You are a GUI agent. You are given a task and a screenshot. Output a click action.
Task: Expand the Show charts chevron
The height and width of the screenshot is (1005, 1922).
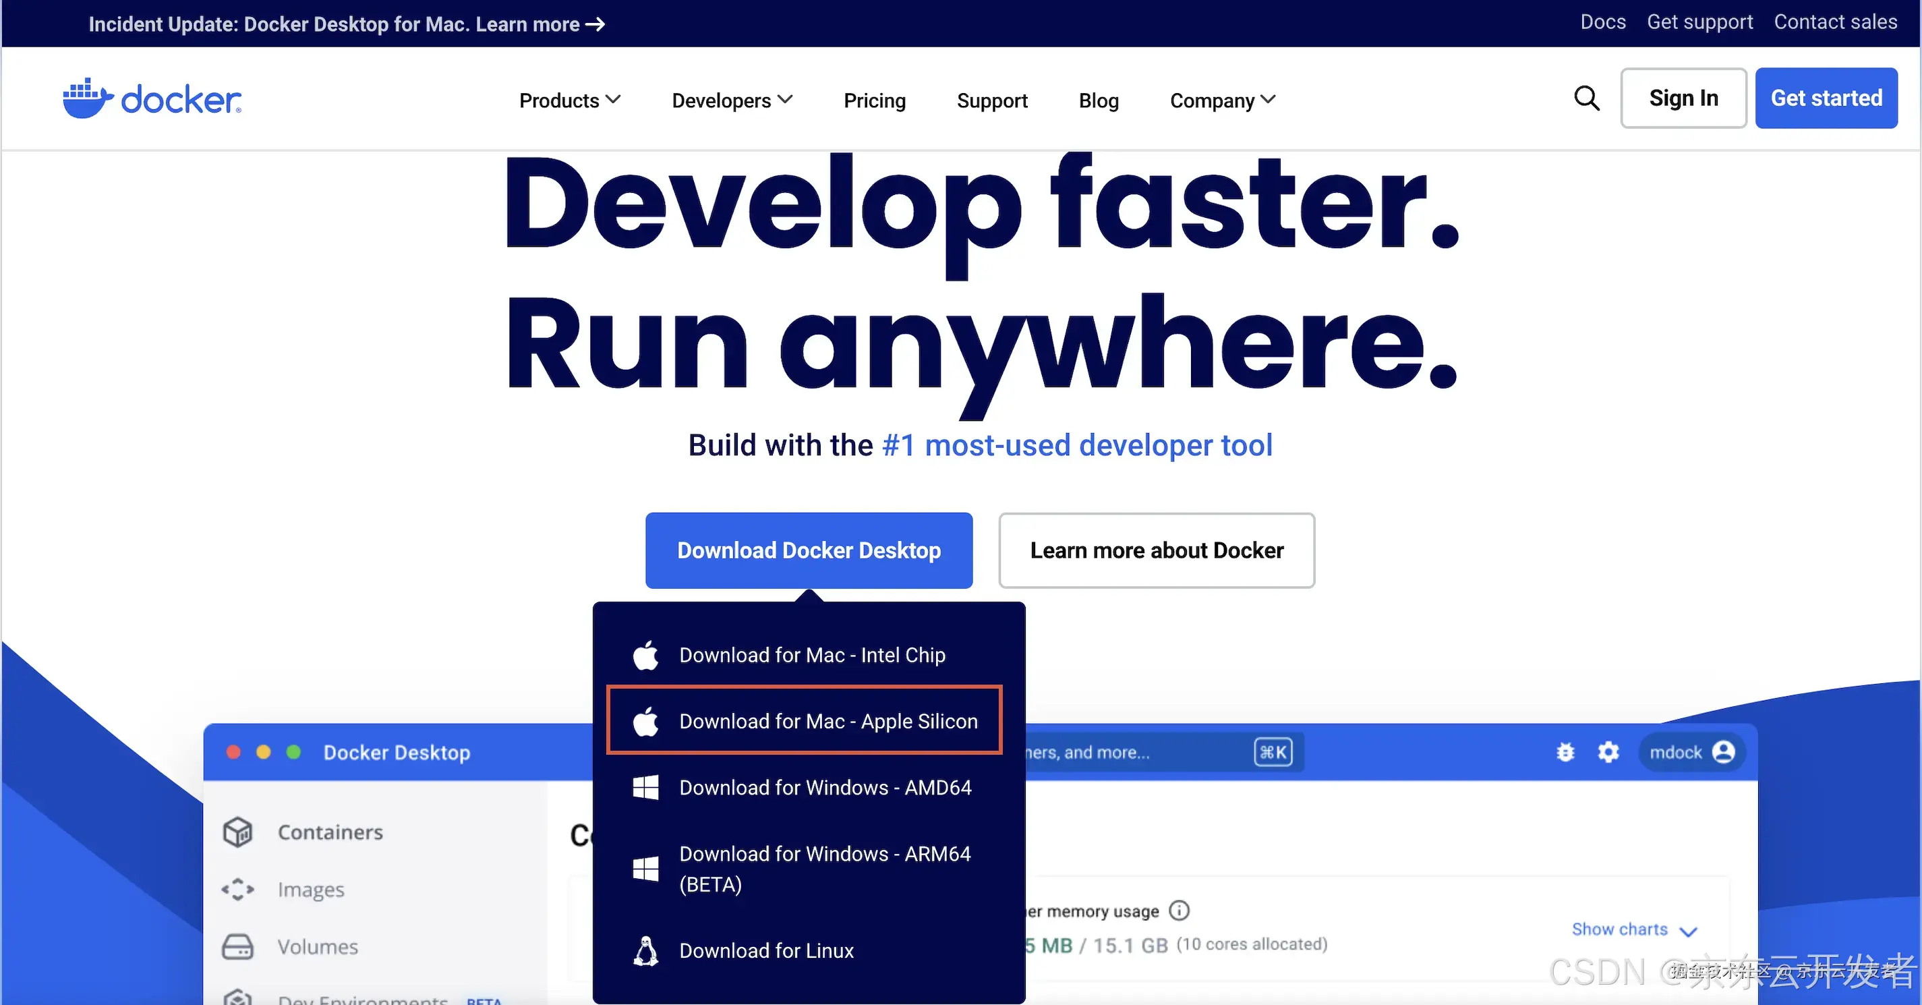[1688, 931]
